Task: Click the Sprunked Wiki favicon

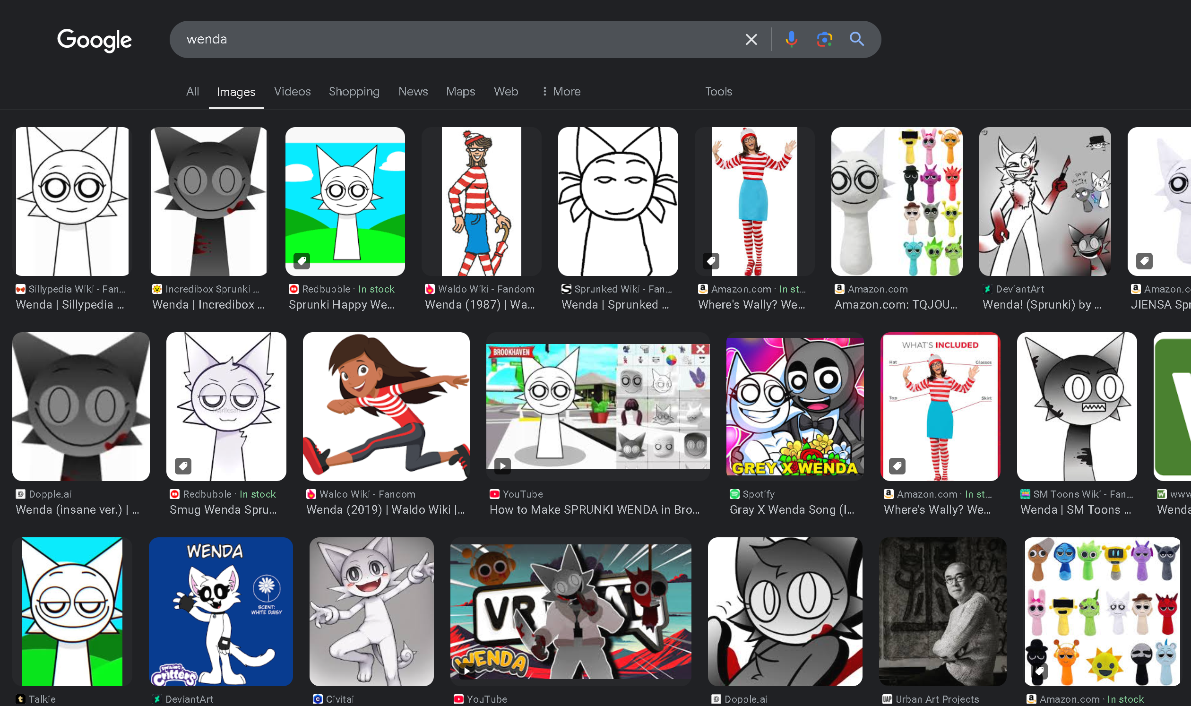Action: pos(566,289)
